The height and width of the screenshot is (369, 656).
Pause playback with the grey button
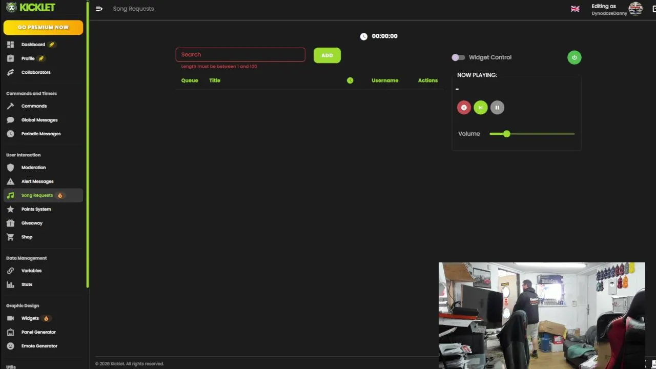[x=497, y=108]
